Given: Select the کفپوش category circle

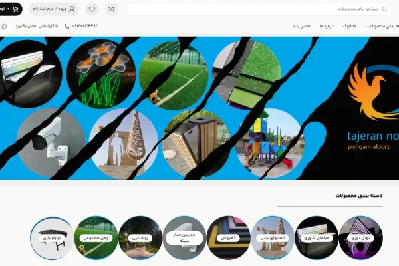Looking at the screenshot, I should 229,238.
